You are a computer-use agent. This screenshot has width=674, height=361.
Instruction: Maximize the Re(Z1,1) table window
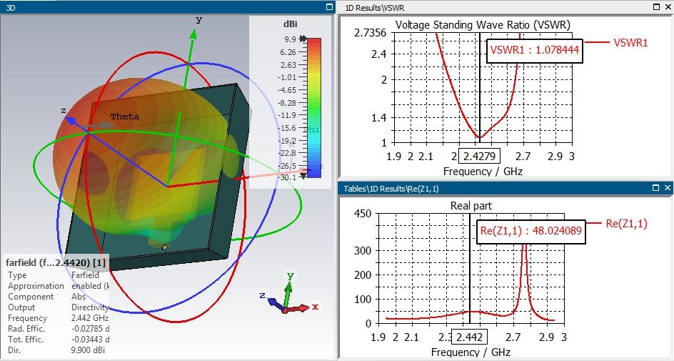pyautogui.click(x=655, y=187)
